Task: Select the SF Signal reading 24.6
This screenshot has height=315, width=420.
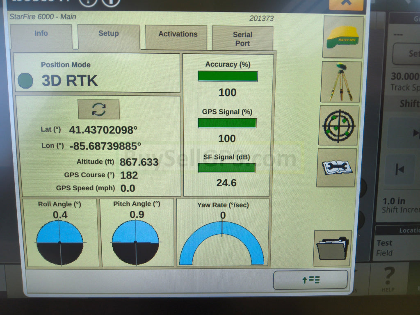Action: click(x=226, y=183)
